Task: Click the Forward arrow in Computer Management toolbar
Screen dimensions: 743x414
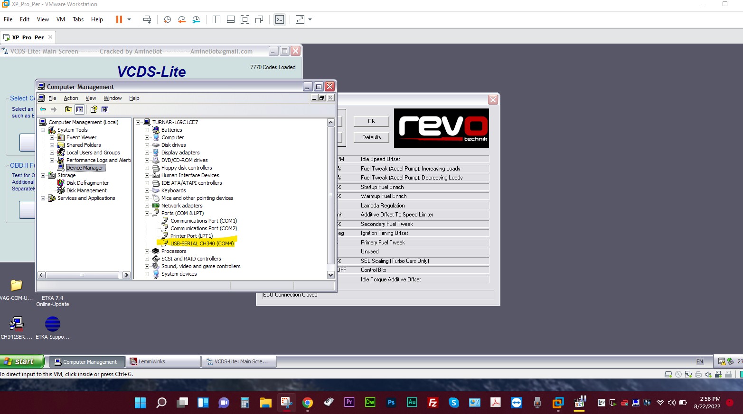Action: (x=54, y=109)
